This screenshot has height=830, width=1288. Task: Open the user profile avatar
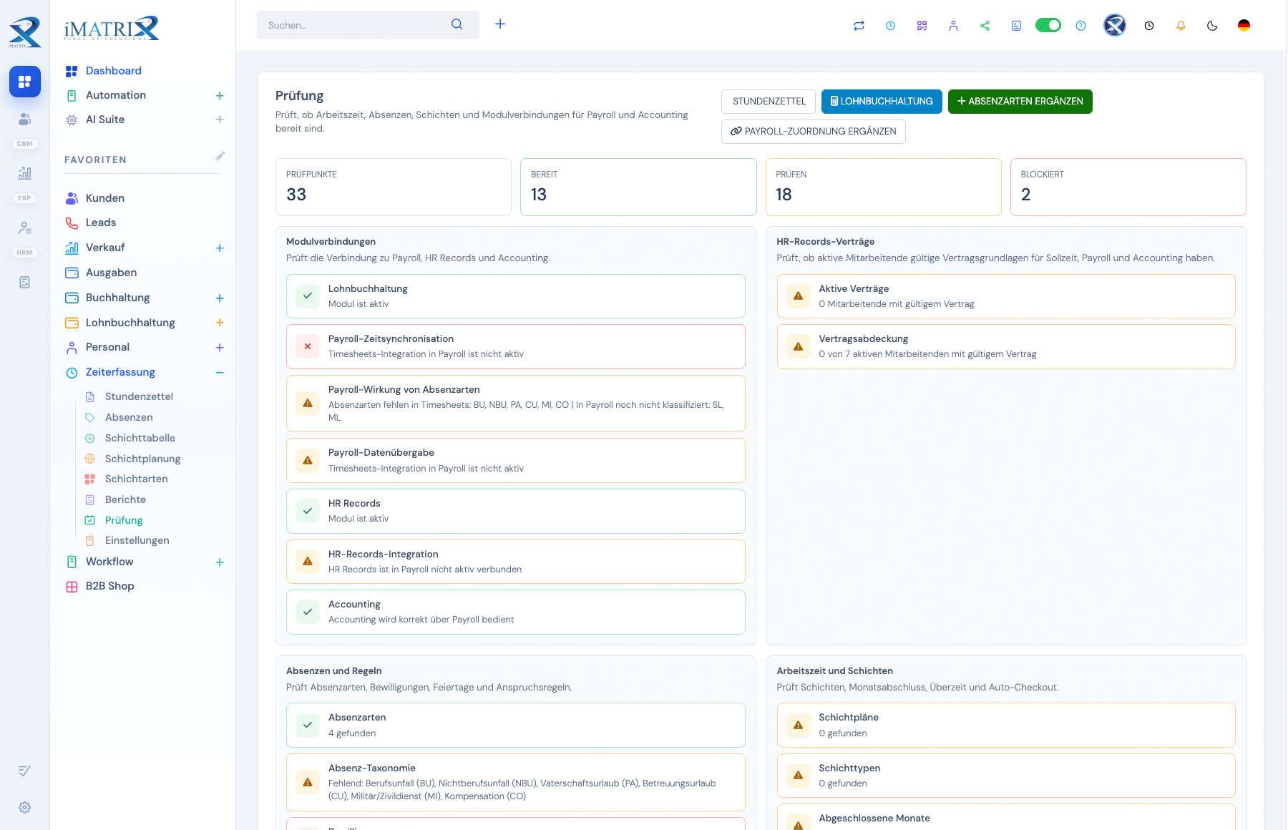pos(1115,26)
